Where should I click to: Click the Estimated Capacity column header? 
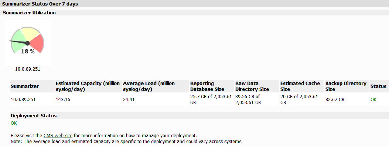point(89,86)
